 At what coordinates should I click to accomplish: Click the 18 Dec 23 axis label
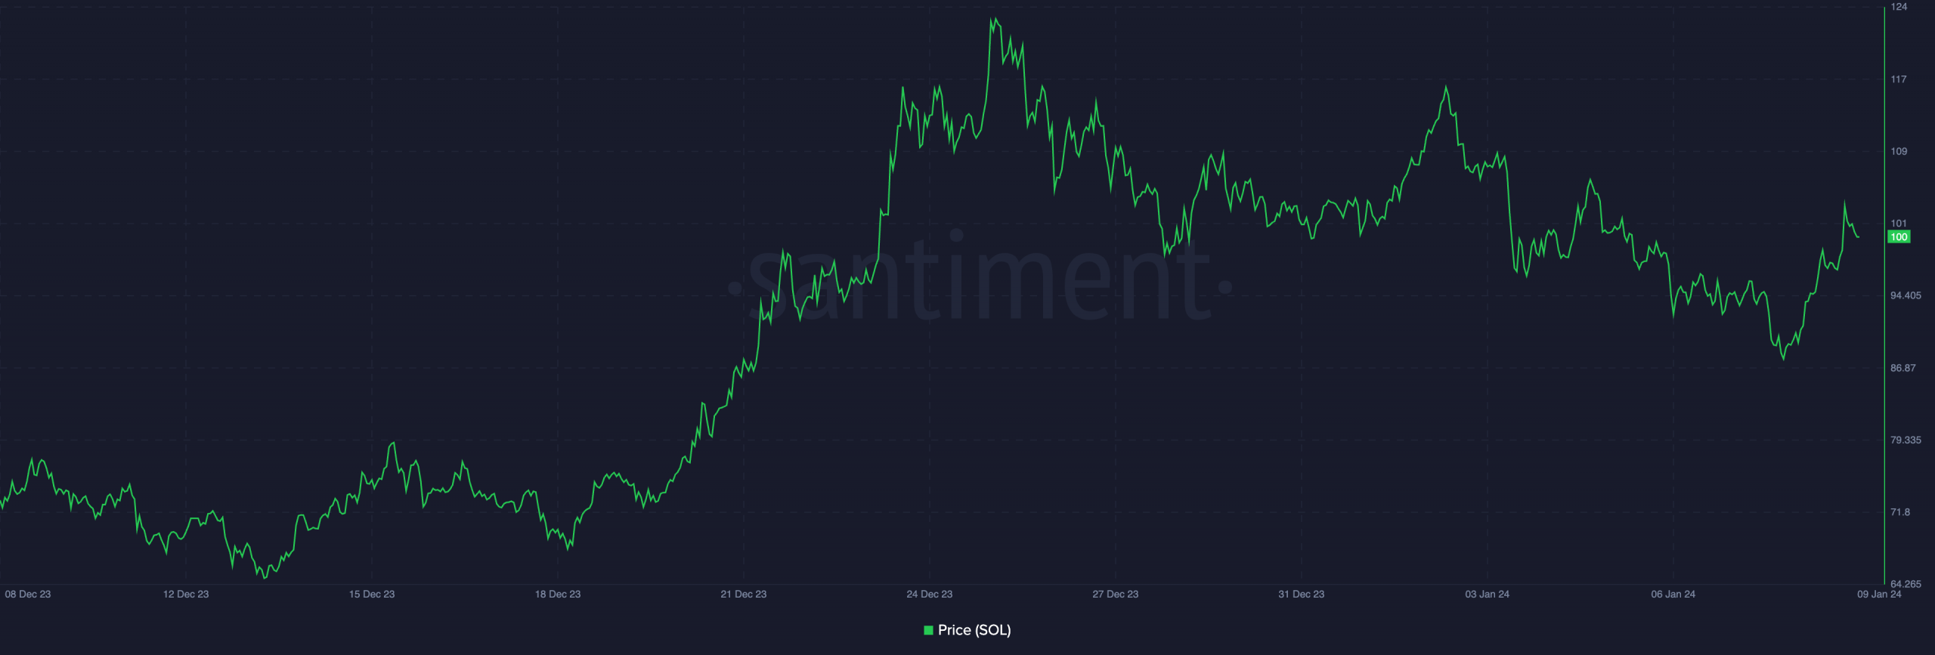[x=558, y=595]
